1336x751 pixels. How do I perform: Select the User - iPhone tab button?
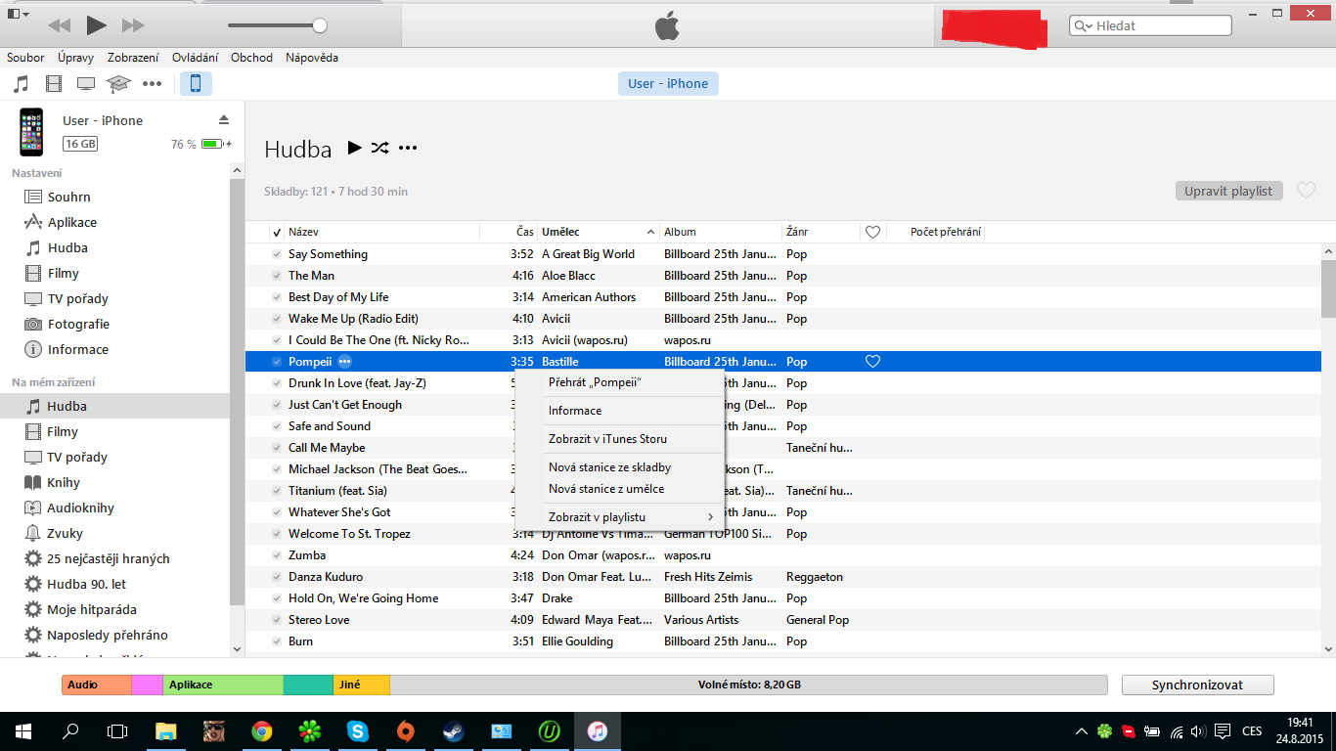668,83
